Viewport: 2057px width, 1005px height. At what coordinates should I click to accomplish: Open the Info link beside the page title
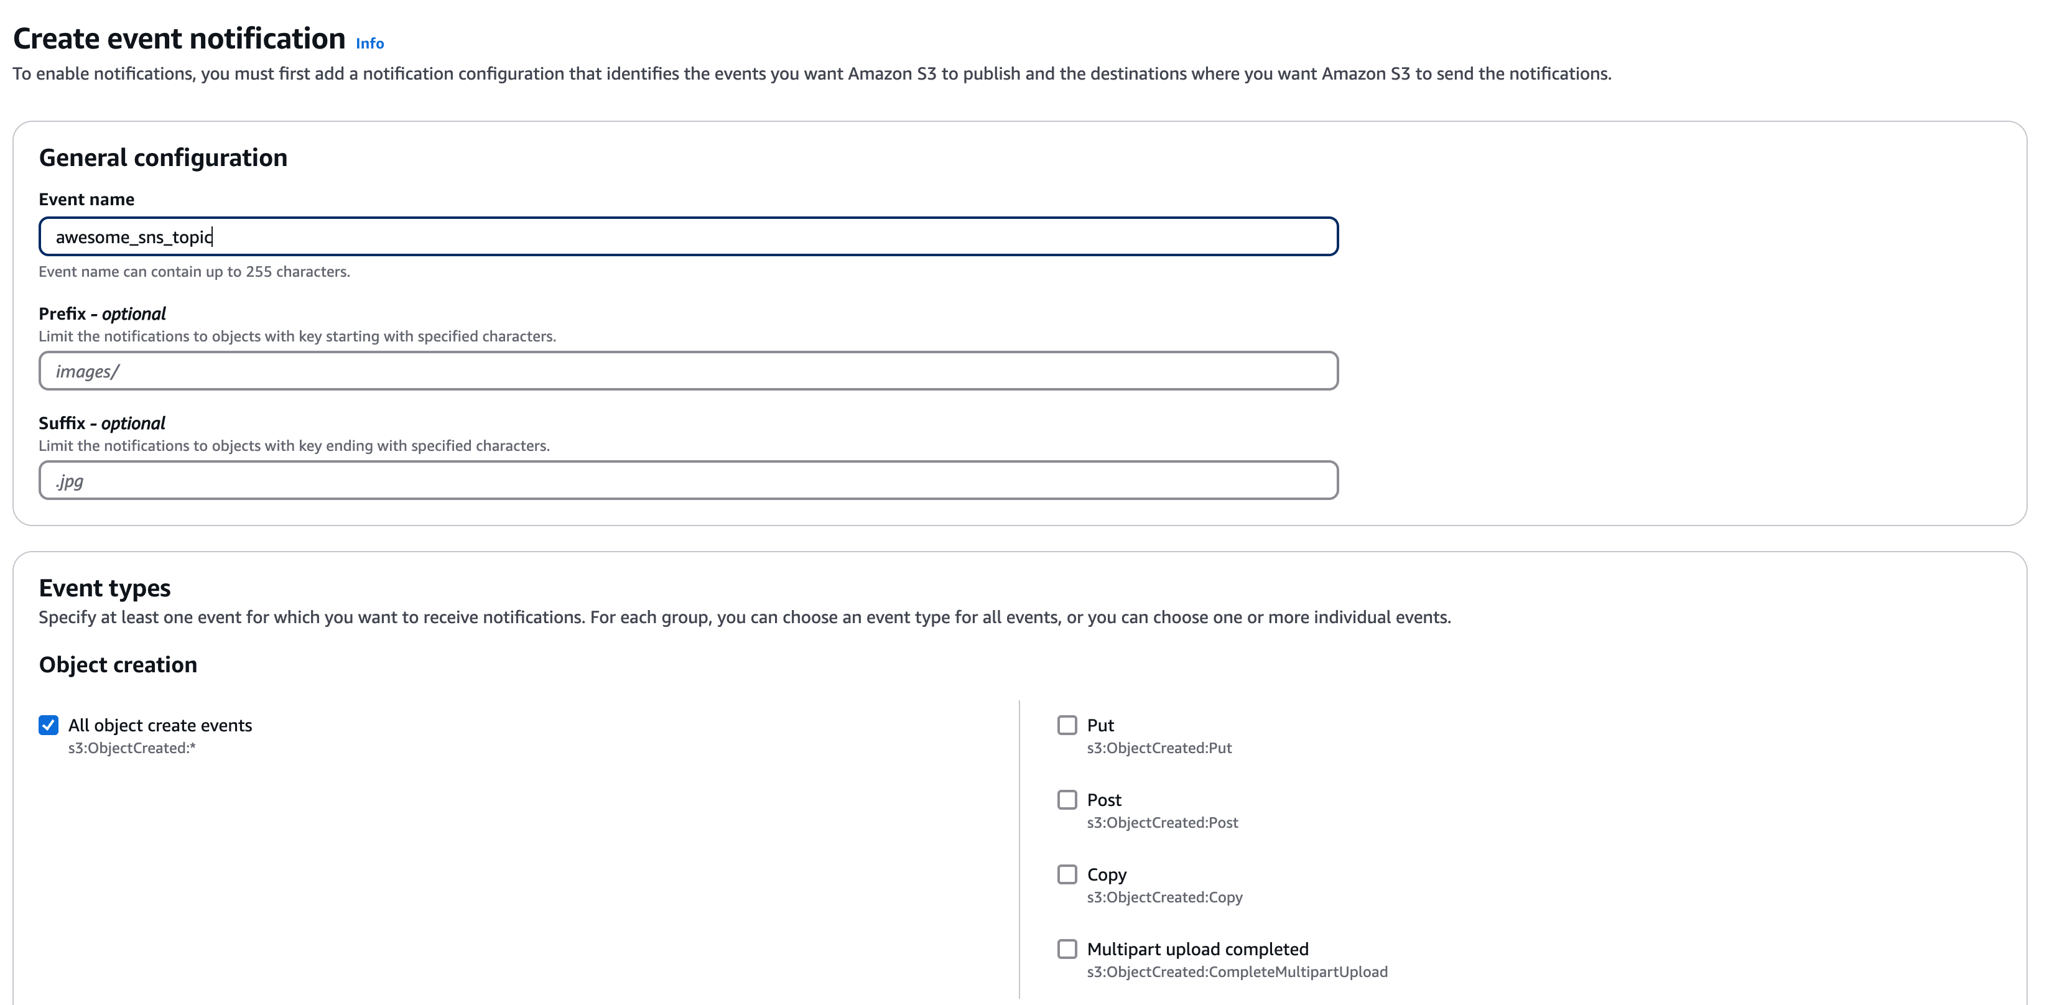pos(369,43)
